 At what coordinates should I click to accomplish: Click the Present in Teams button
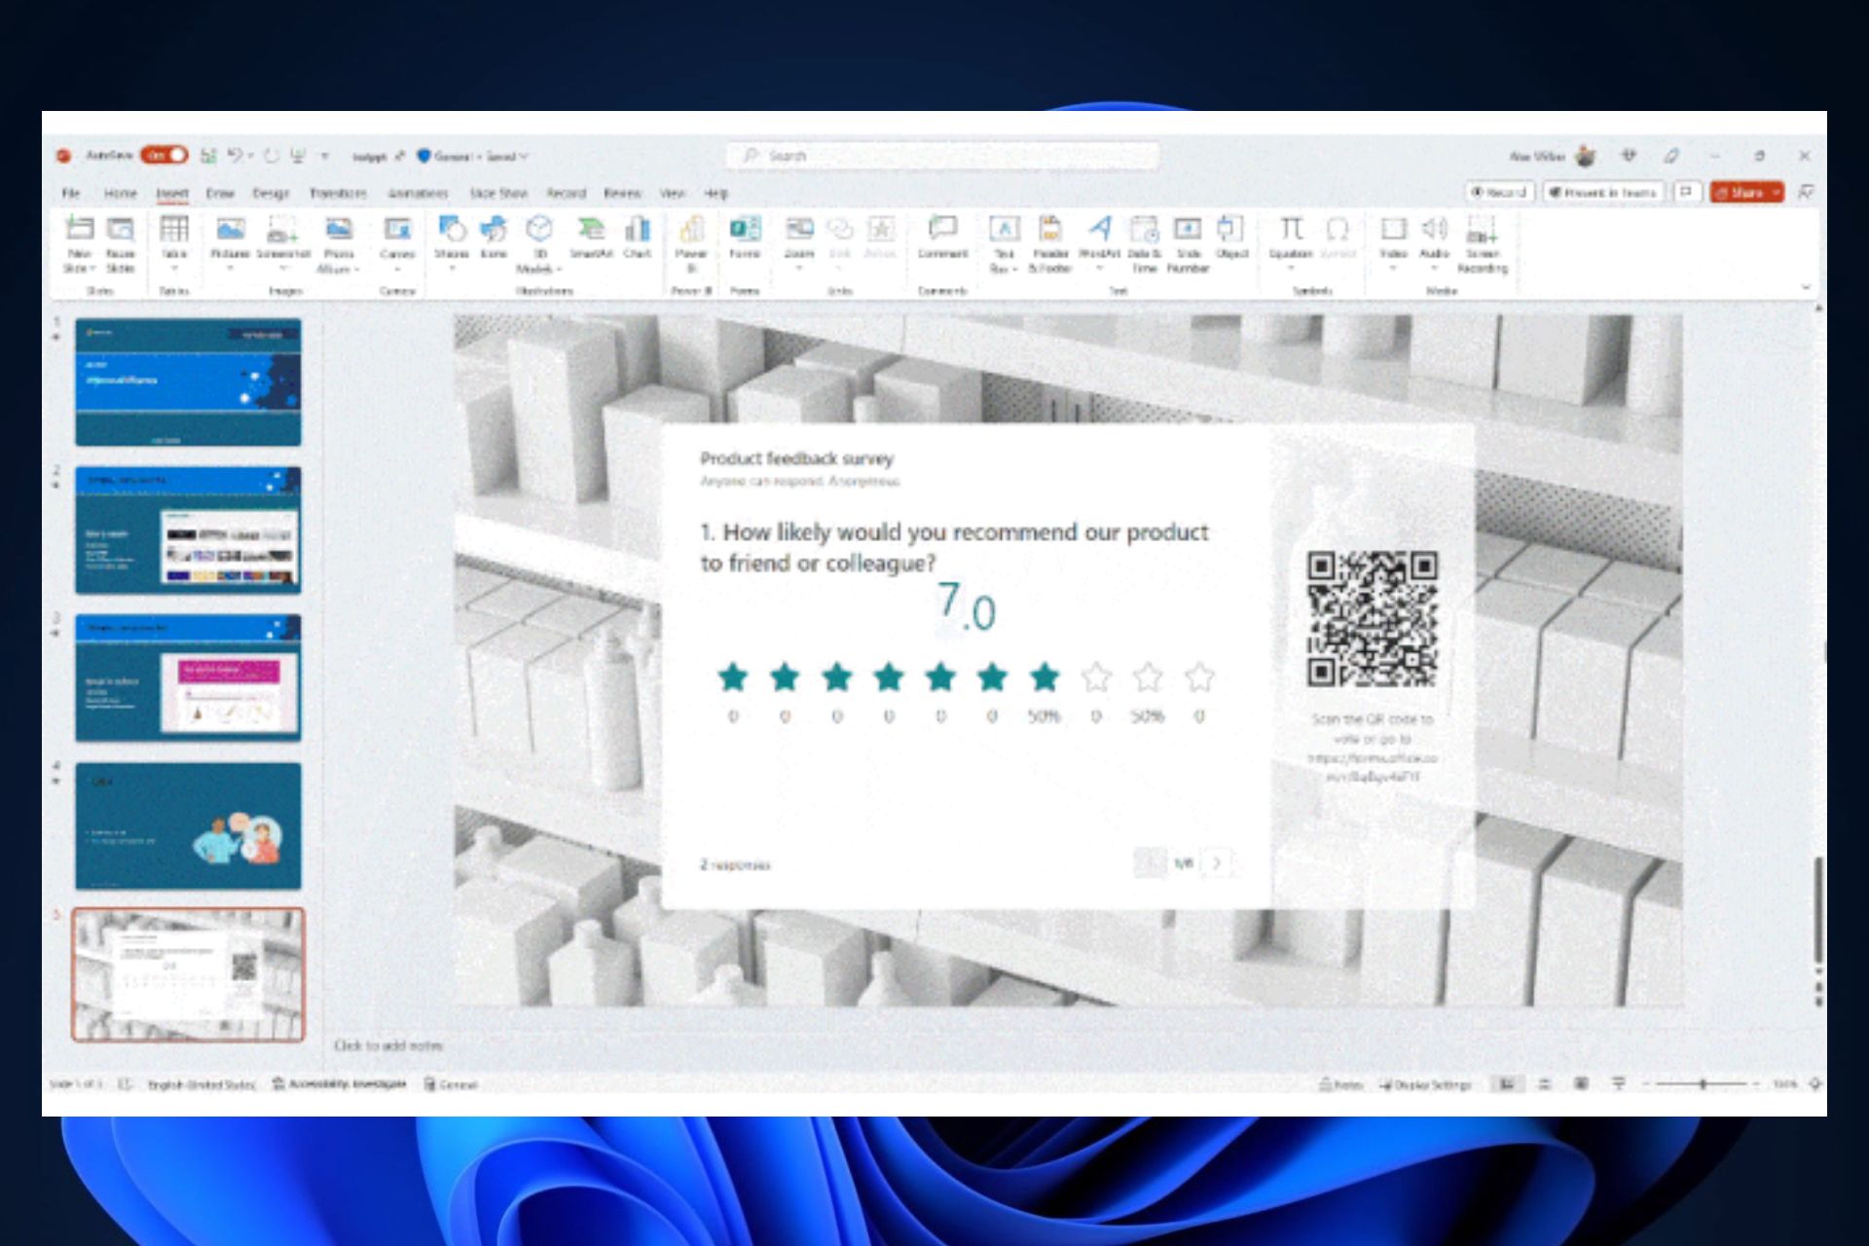click(x=1602, y=193)
